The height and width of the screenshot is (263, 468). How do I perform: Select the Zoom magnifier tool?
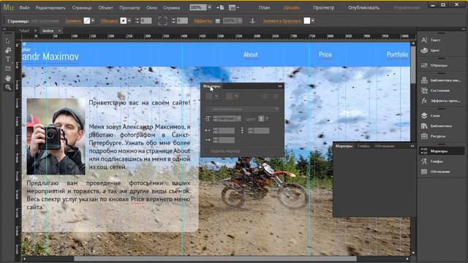pos(8,88)
